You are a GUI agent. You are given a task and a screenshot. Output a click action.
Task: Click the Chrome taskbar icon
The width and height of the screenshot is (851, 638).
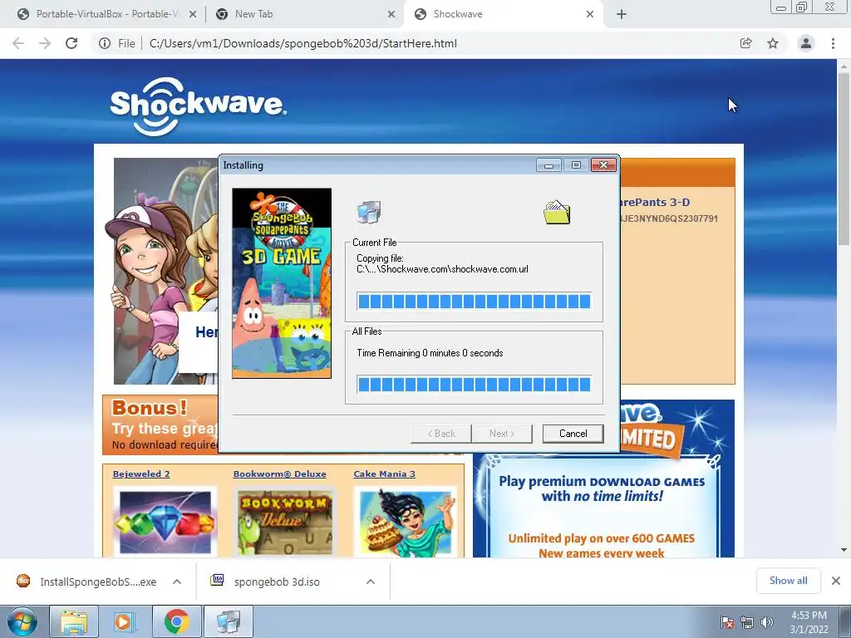(x=176, y=621)
